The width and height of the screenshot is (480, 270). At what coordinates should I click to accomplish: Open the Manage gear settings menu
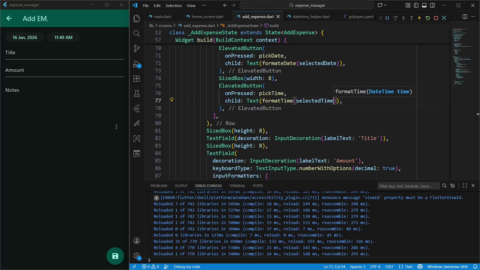(x=137, y=256)
